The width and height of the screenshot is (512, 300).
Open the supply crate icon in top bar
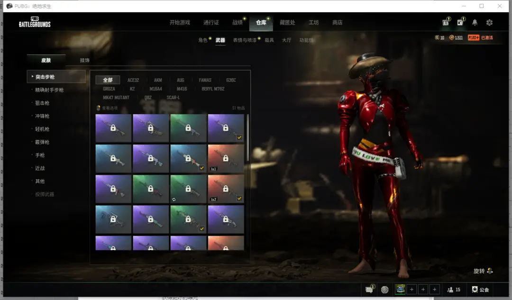click(x=445, y=22)
